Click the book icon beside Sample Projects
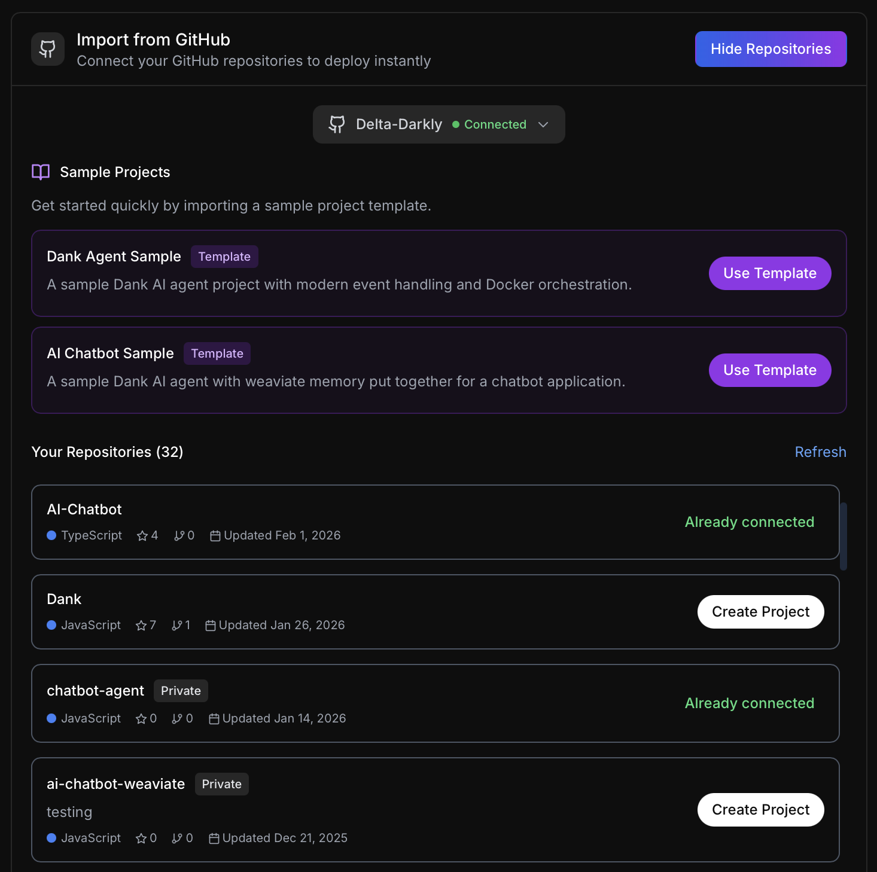 click(x=41, y=172)
